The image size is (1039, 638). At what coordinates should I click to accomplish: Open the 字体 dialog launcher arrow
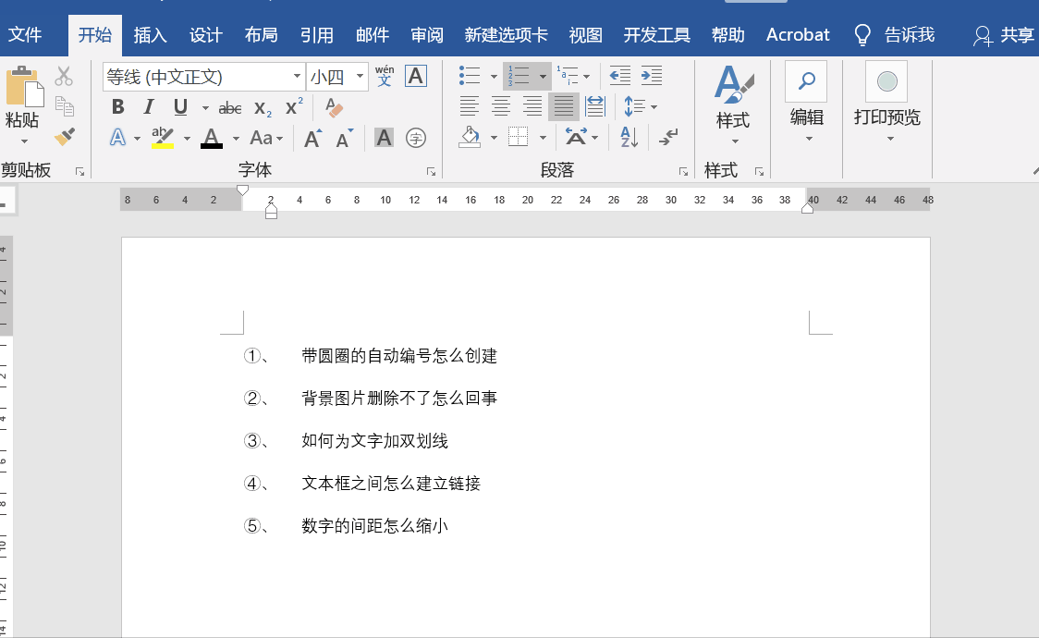pos(431,171)
